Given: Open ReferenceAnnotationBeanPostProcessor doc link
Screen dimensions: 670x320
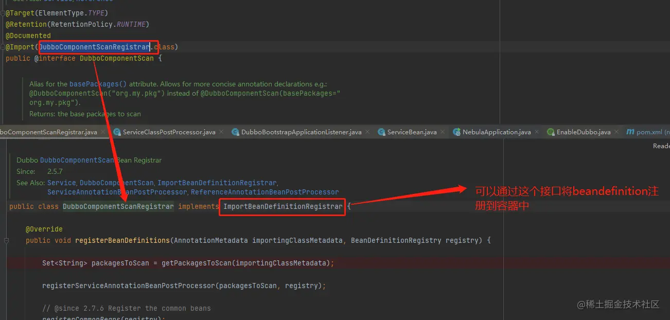Looking at the screenshot, I should click(x=265, y=192).
